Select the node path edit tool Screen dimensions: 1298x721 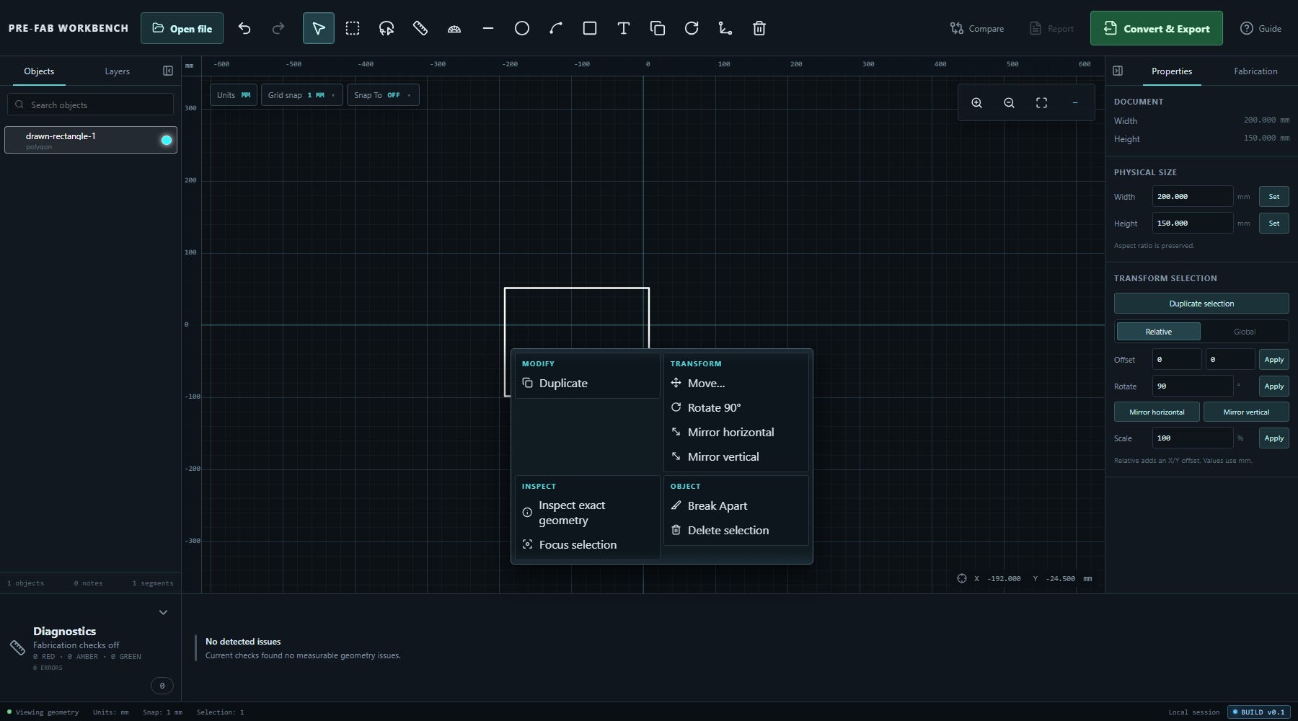725,28
